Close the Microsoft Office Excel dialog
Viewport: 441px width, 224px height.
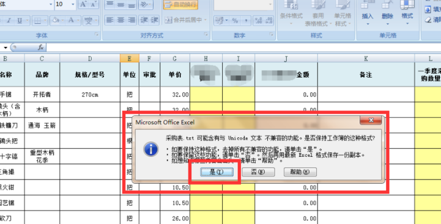371,121
